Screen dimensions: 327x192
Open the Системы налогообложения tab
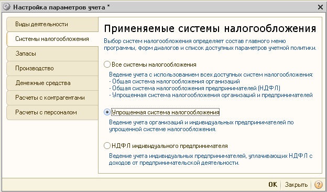click(52, 39)
